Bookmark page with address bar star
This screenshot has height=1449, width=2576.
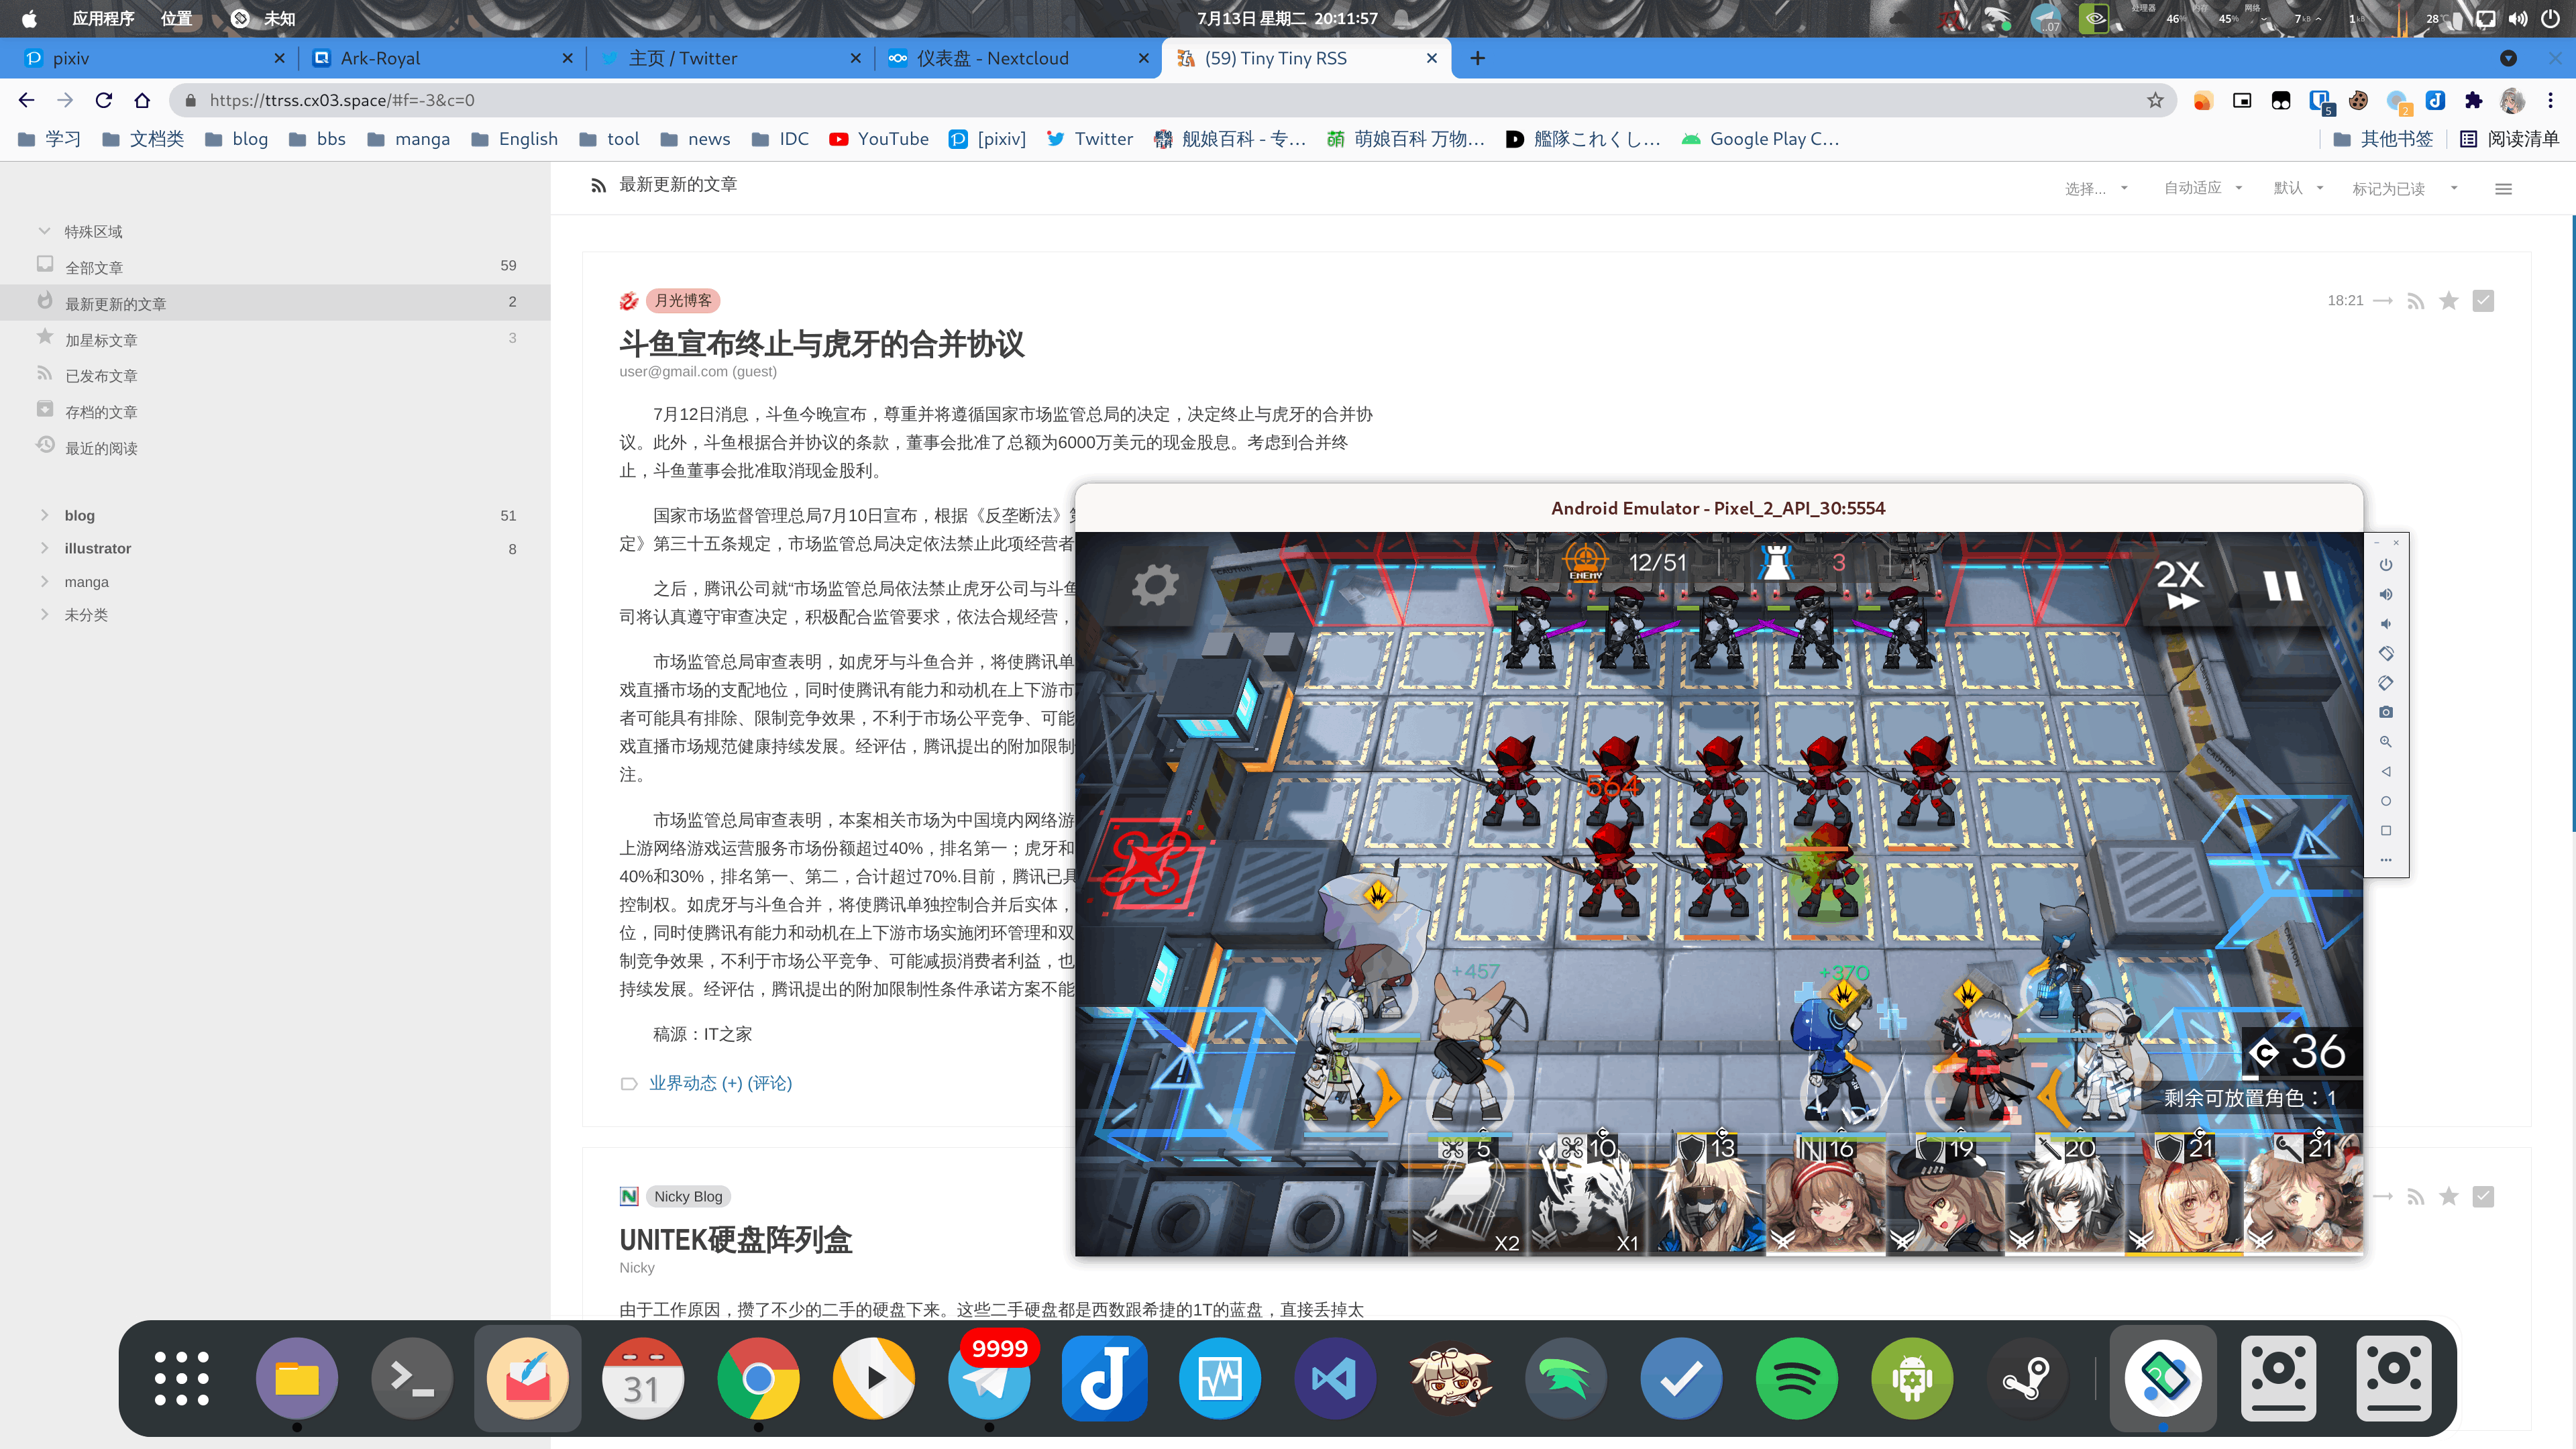[x=2155, y=100]
